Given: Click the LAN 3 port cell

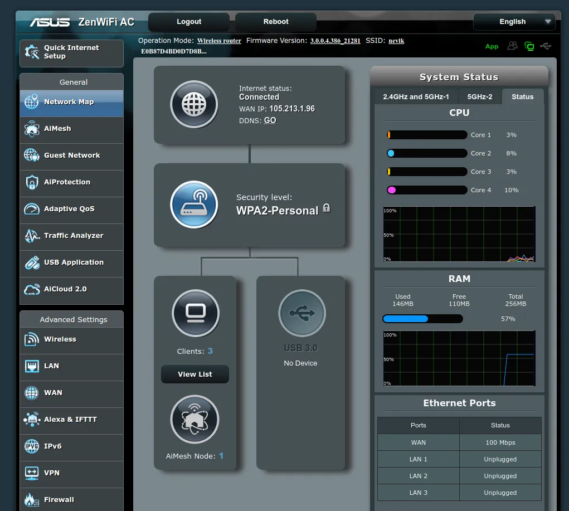Looking at the screenshot, I should click(419, 493).
